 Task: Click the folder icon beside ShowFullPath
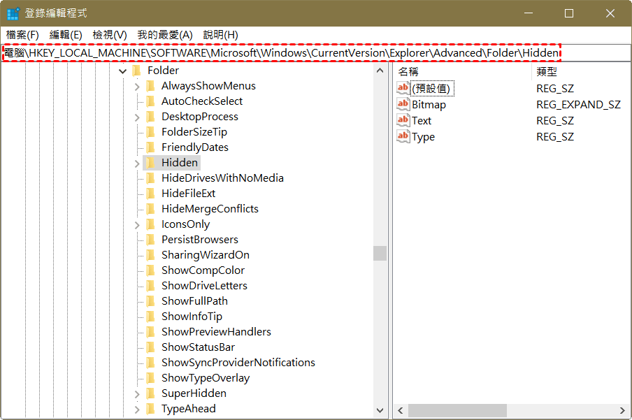150,300
